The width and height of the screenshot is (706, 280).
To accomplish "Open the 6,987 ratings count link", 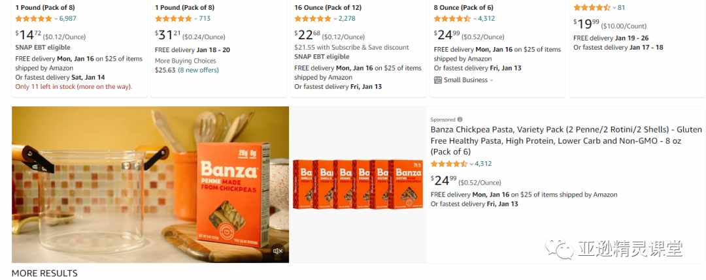I will tap(68, 19).
